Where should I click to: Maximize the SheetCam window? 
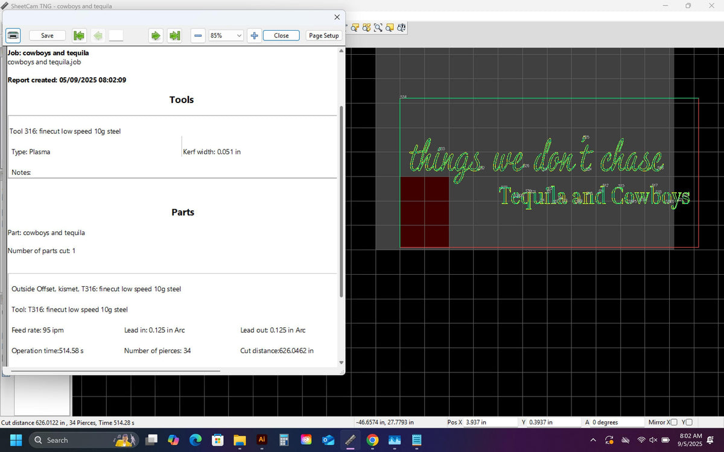(688, 5)
